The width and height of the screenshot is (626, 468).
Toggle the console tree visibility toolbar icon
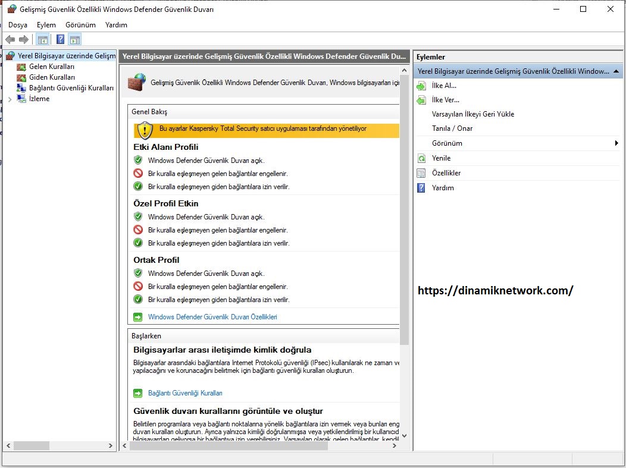click(x=42, y=39)
